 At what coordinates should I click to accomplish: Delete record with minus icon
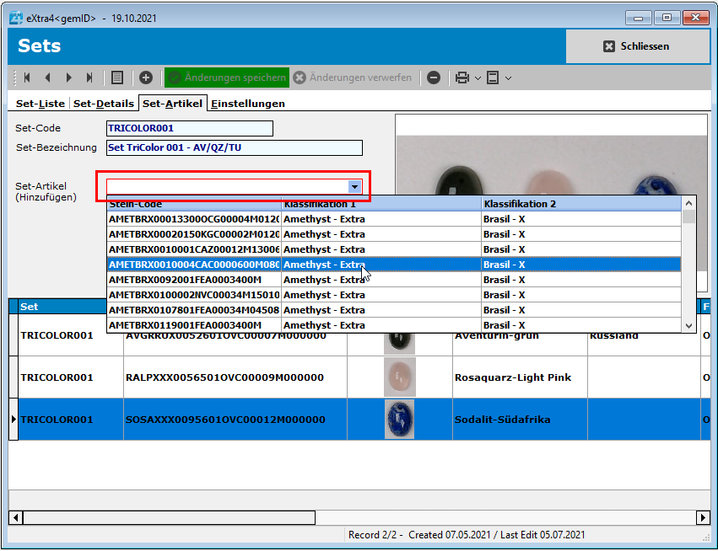(x=434, y=78)
